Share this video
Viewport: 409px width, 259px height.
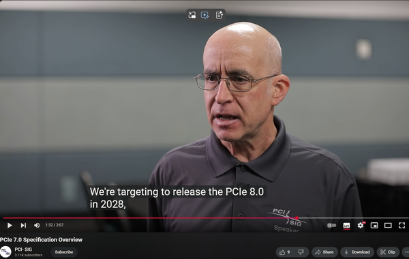pyautogui.click(x=324, y=252)
